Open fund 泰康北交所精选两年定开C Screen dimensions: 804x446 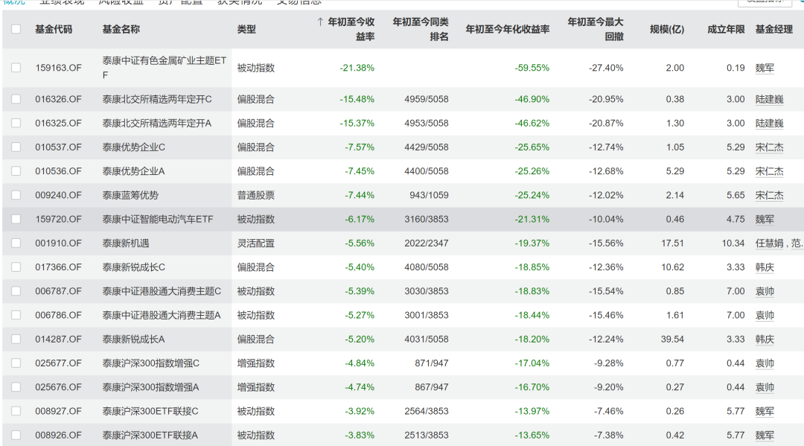click(x=157, y=99)
